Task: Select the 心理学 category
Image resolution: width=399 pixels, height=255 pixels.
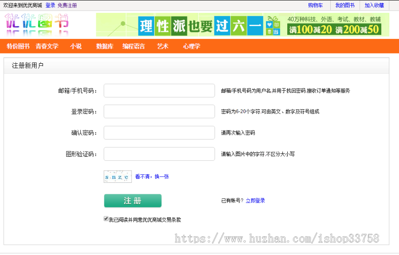Action: tap(191, 46)
